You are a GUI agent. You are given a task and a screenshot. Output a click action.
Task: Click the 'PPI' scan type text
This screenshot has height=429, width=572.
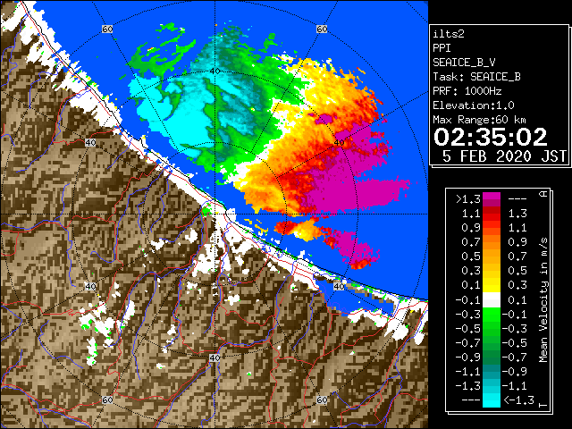pyautogui.click(x=442, y=48)
